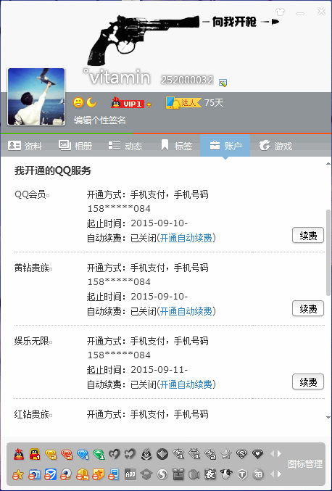Click the 红钻贵族 service name
Image resolution: width=332 pixels, height=491 pixels.
coord(32,414)
